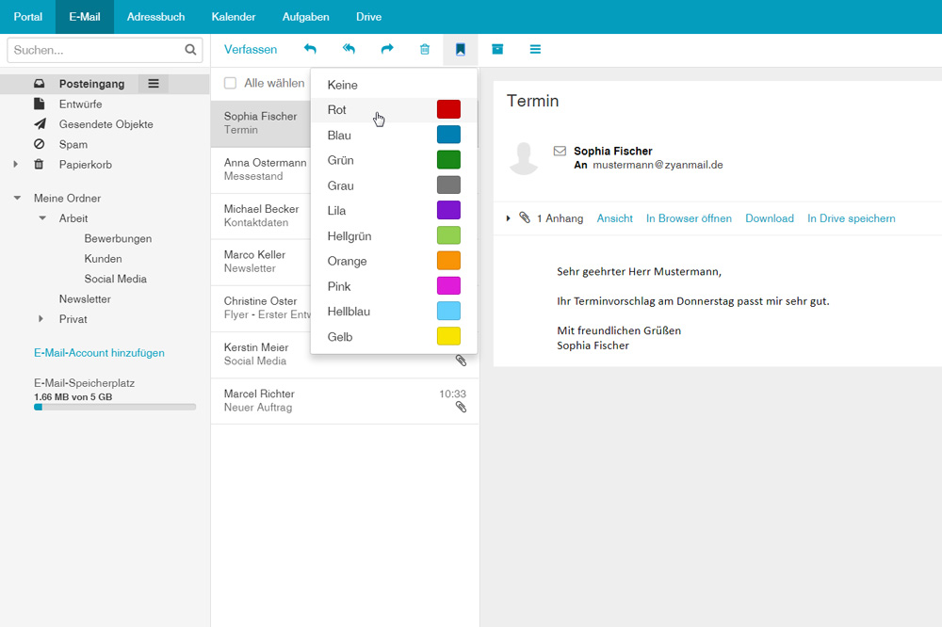Click the trash delete icon in toolbar
Image resolution: width=942 pixels, height=627 pixels.
pos(425,50)
